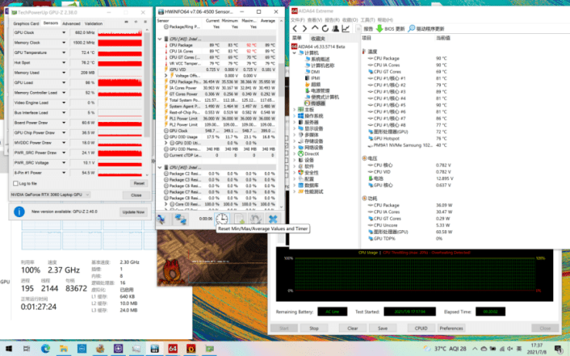The width and height of the screenshot is (570, 356).
Task: Click HWiNFO network computers icon
Action: (180, 219)
